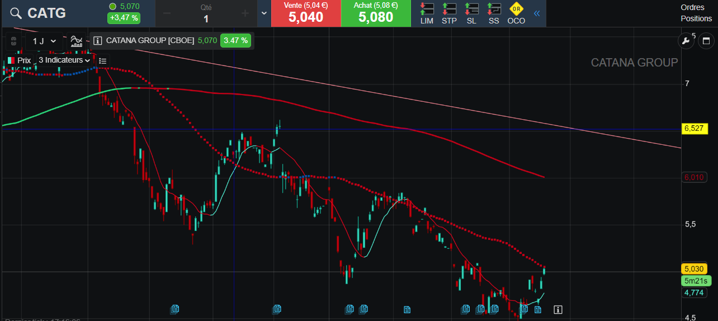Expand the quantity options dropdown arrow
This screenshot has height=321, width=718.
(x=264, y=13)
